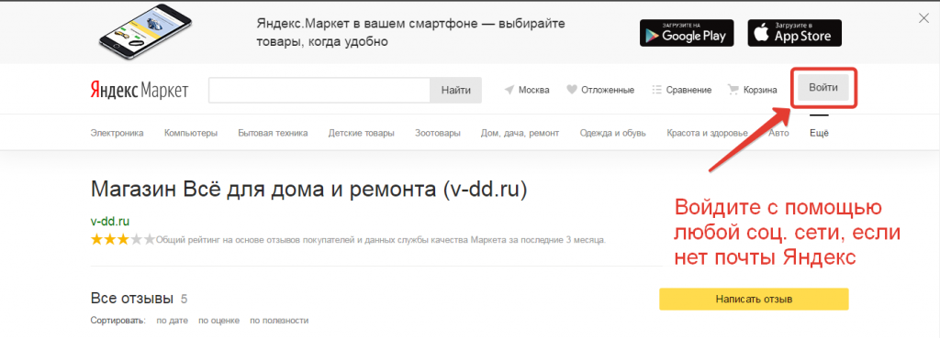Open the Бытовая техника category
The height and width of the screenshot is (338, 940).
(273, 133)
